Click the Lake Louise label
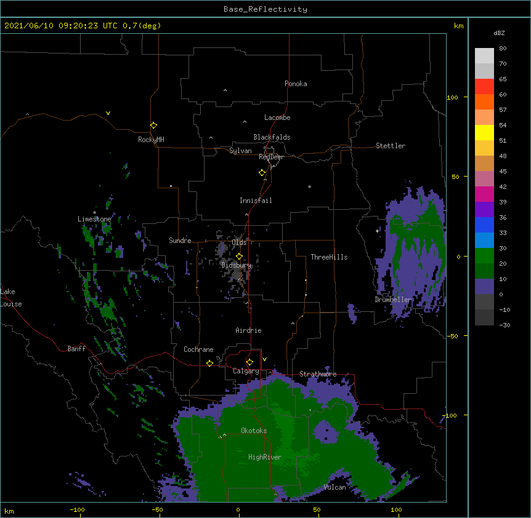531x518 pixels. 11,298
